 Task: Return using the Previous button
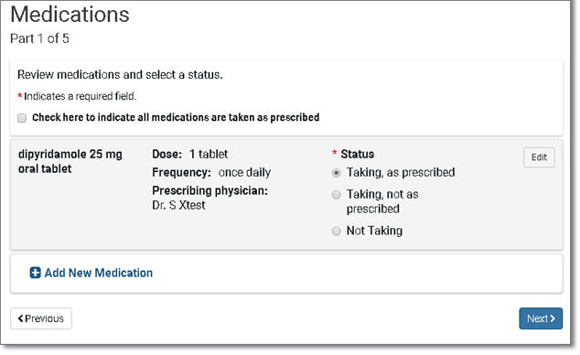41,318
